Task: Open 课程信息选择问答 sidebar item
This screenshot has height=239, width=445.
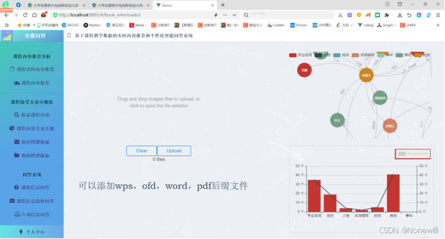Action: 32,201
